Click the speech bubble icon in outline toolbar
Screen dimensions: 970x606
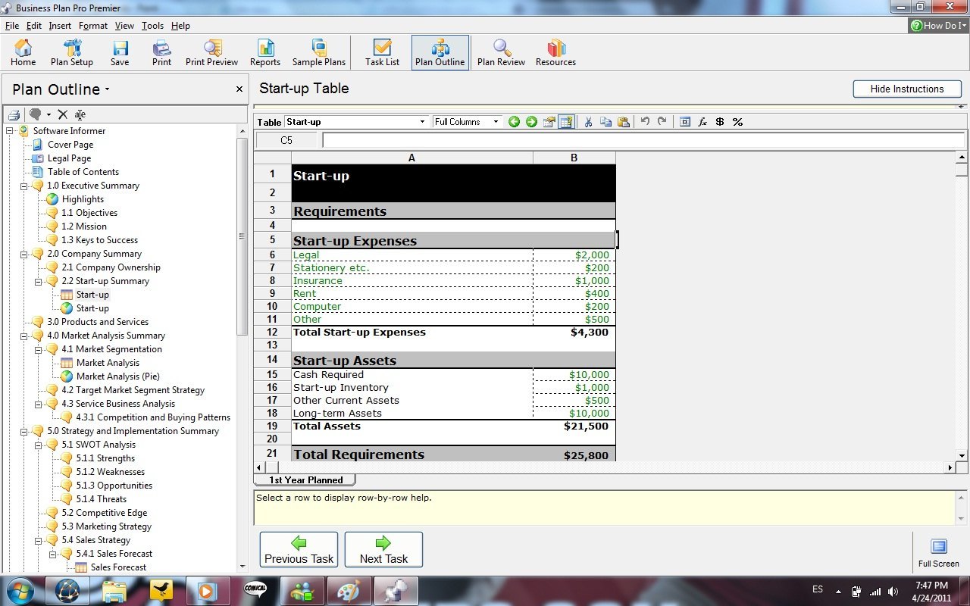(x=35, y=114)
